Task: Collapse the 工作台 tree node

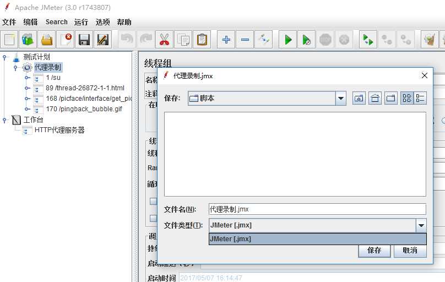Action: coord(4,120)
